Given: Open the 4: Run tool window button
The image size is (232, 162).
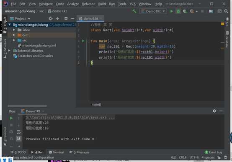Looking at the screenshot, I should pyautogui.click(x=37, y=152).
